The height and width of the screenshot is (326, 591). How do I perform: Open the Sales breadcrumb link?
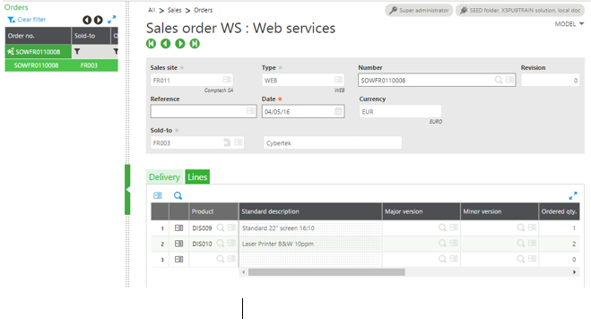175,10
